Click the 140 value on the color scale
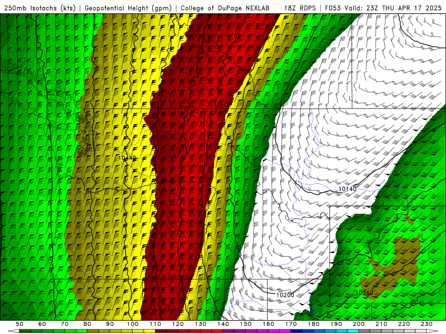Screen dimensions: 446x334 [223, 324]
